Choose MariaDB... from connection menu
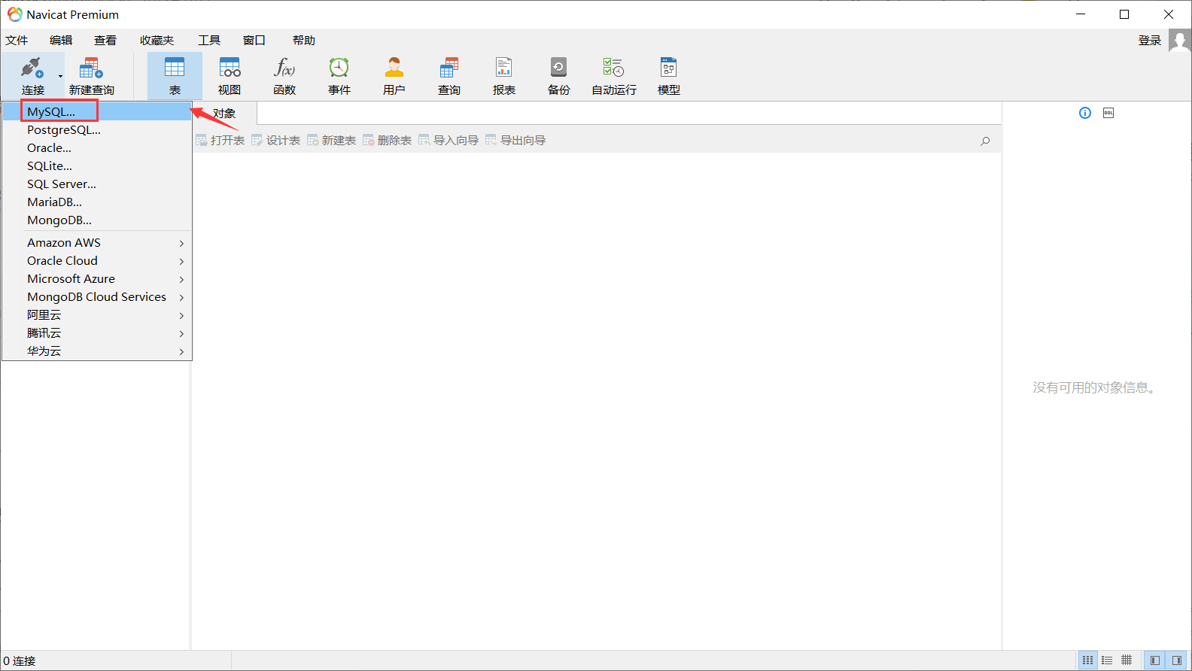Image resolution: width=1192 pixels, height=671 pixels. [97, 202]
